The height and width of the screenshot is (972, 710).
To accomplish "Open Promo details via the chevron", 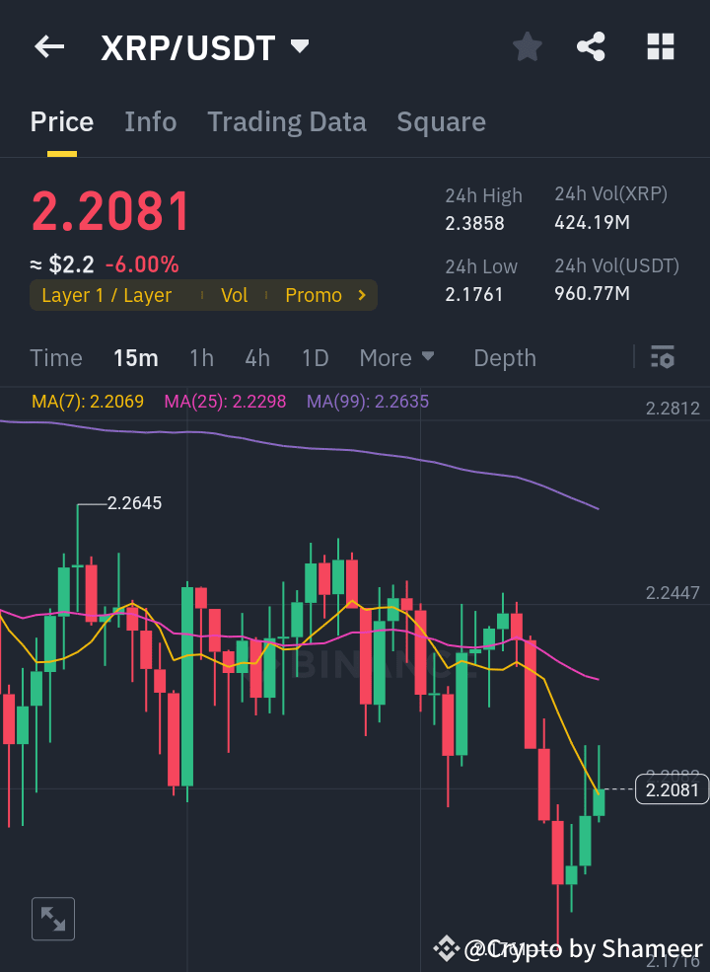I will [x=362, y=294].
